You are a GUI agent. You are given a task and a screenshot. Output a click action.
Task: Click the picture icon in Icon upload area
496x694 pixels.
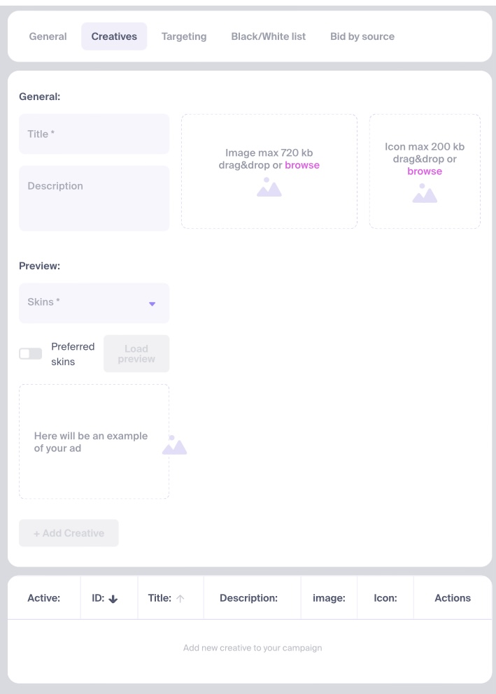click(425, 193)
